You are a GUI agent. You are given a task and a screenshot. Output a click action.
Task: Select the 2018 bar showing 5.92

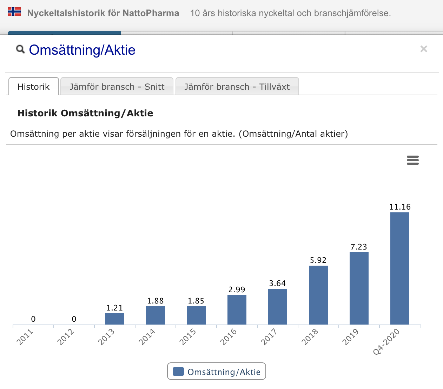click(318, 295)
